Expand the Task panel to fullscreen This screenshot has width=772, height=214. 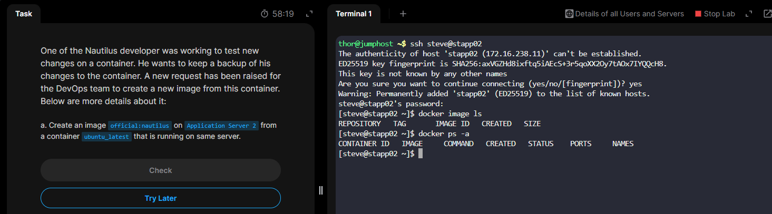click(309, 14)
